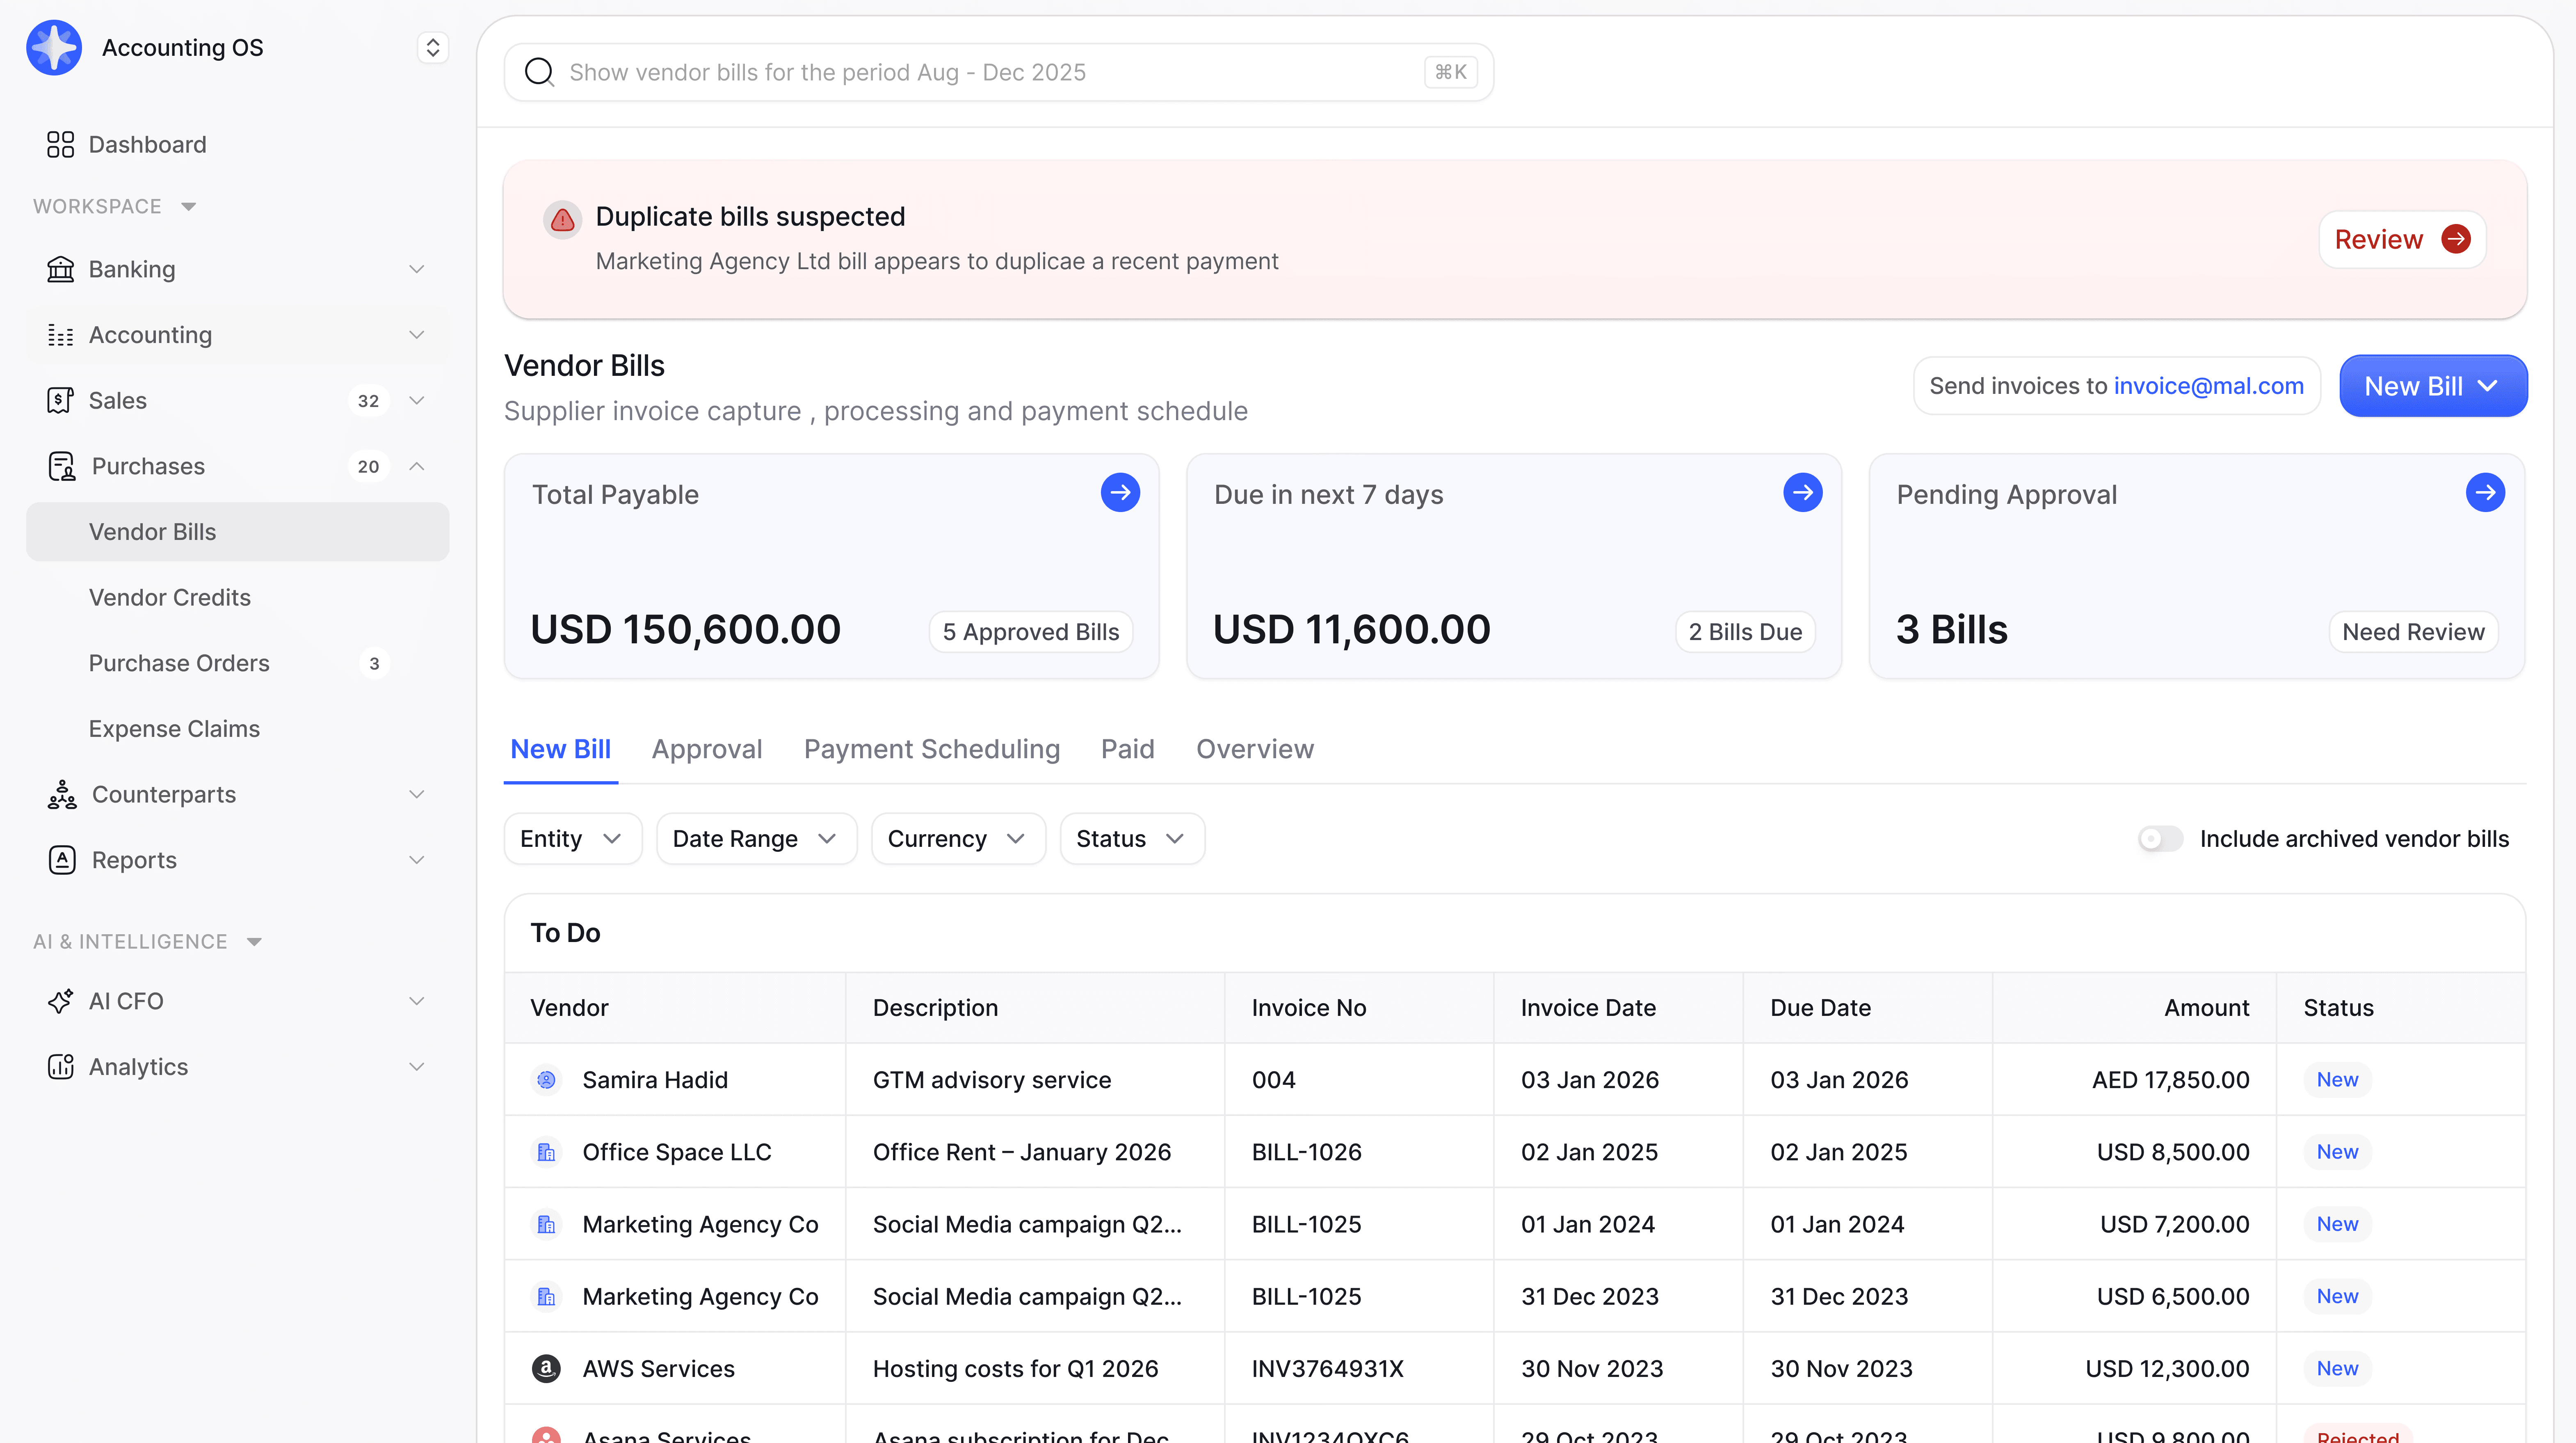The image size is (2576, 1443).
Task: Collapse the Purchases sidebar section
Action: pos(417,466)
